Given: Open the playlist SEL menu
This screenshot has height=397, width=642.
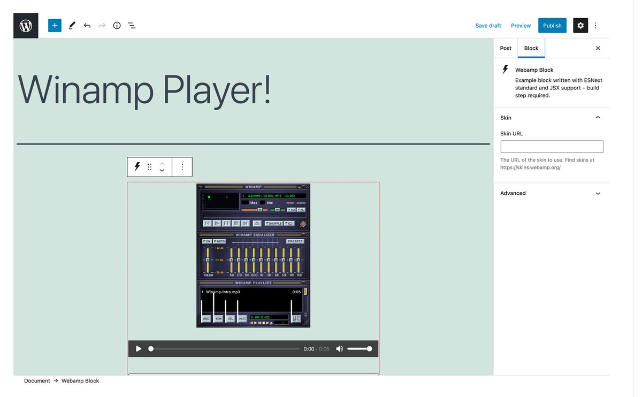Looking at the screenshot, I should 231,318.
